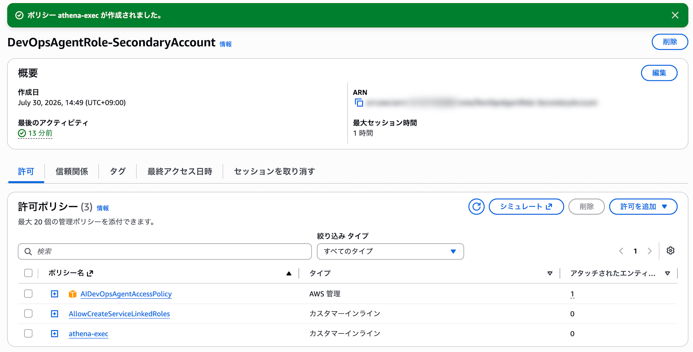Click the blurred ARN value text
The image size is (693, 352).
click(x=482, y=103)
